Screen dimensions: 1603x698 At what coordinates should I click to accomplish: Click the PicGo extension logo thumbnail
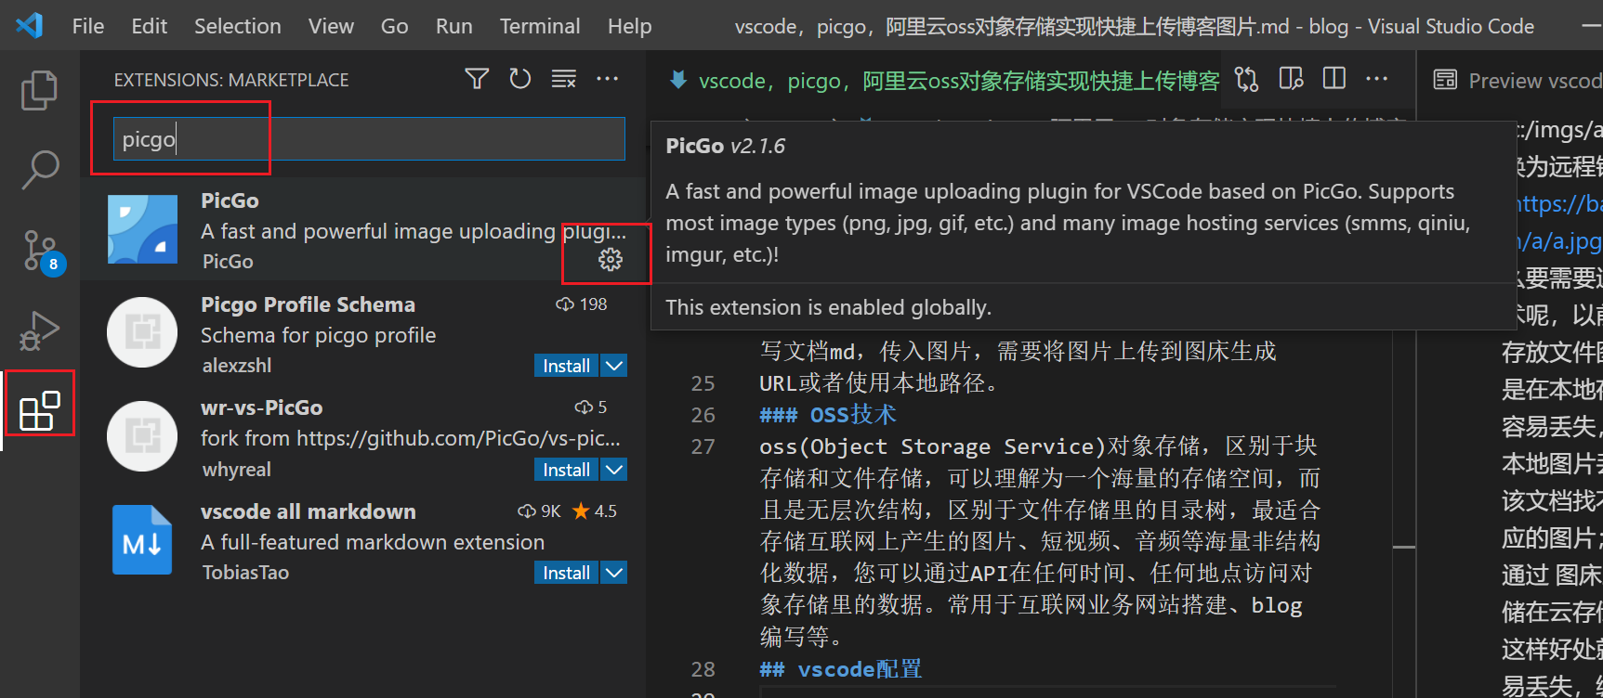coord(142,229)
